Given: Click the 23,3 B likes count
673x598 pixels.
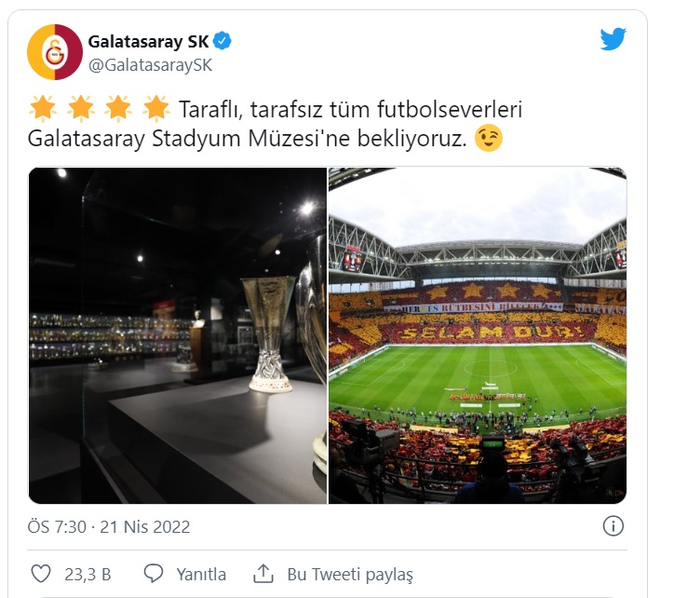Looking at the screenshot, I should [x=87, y=575].
